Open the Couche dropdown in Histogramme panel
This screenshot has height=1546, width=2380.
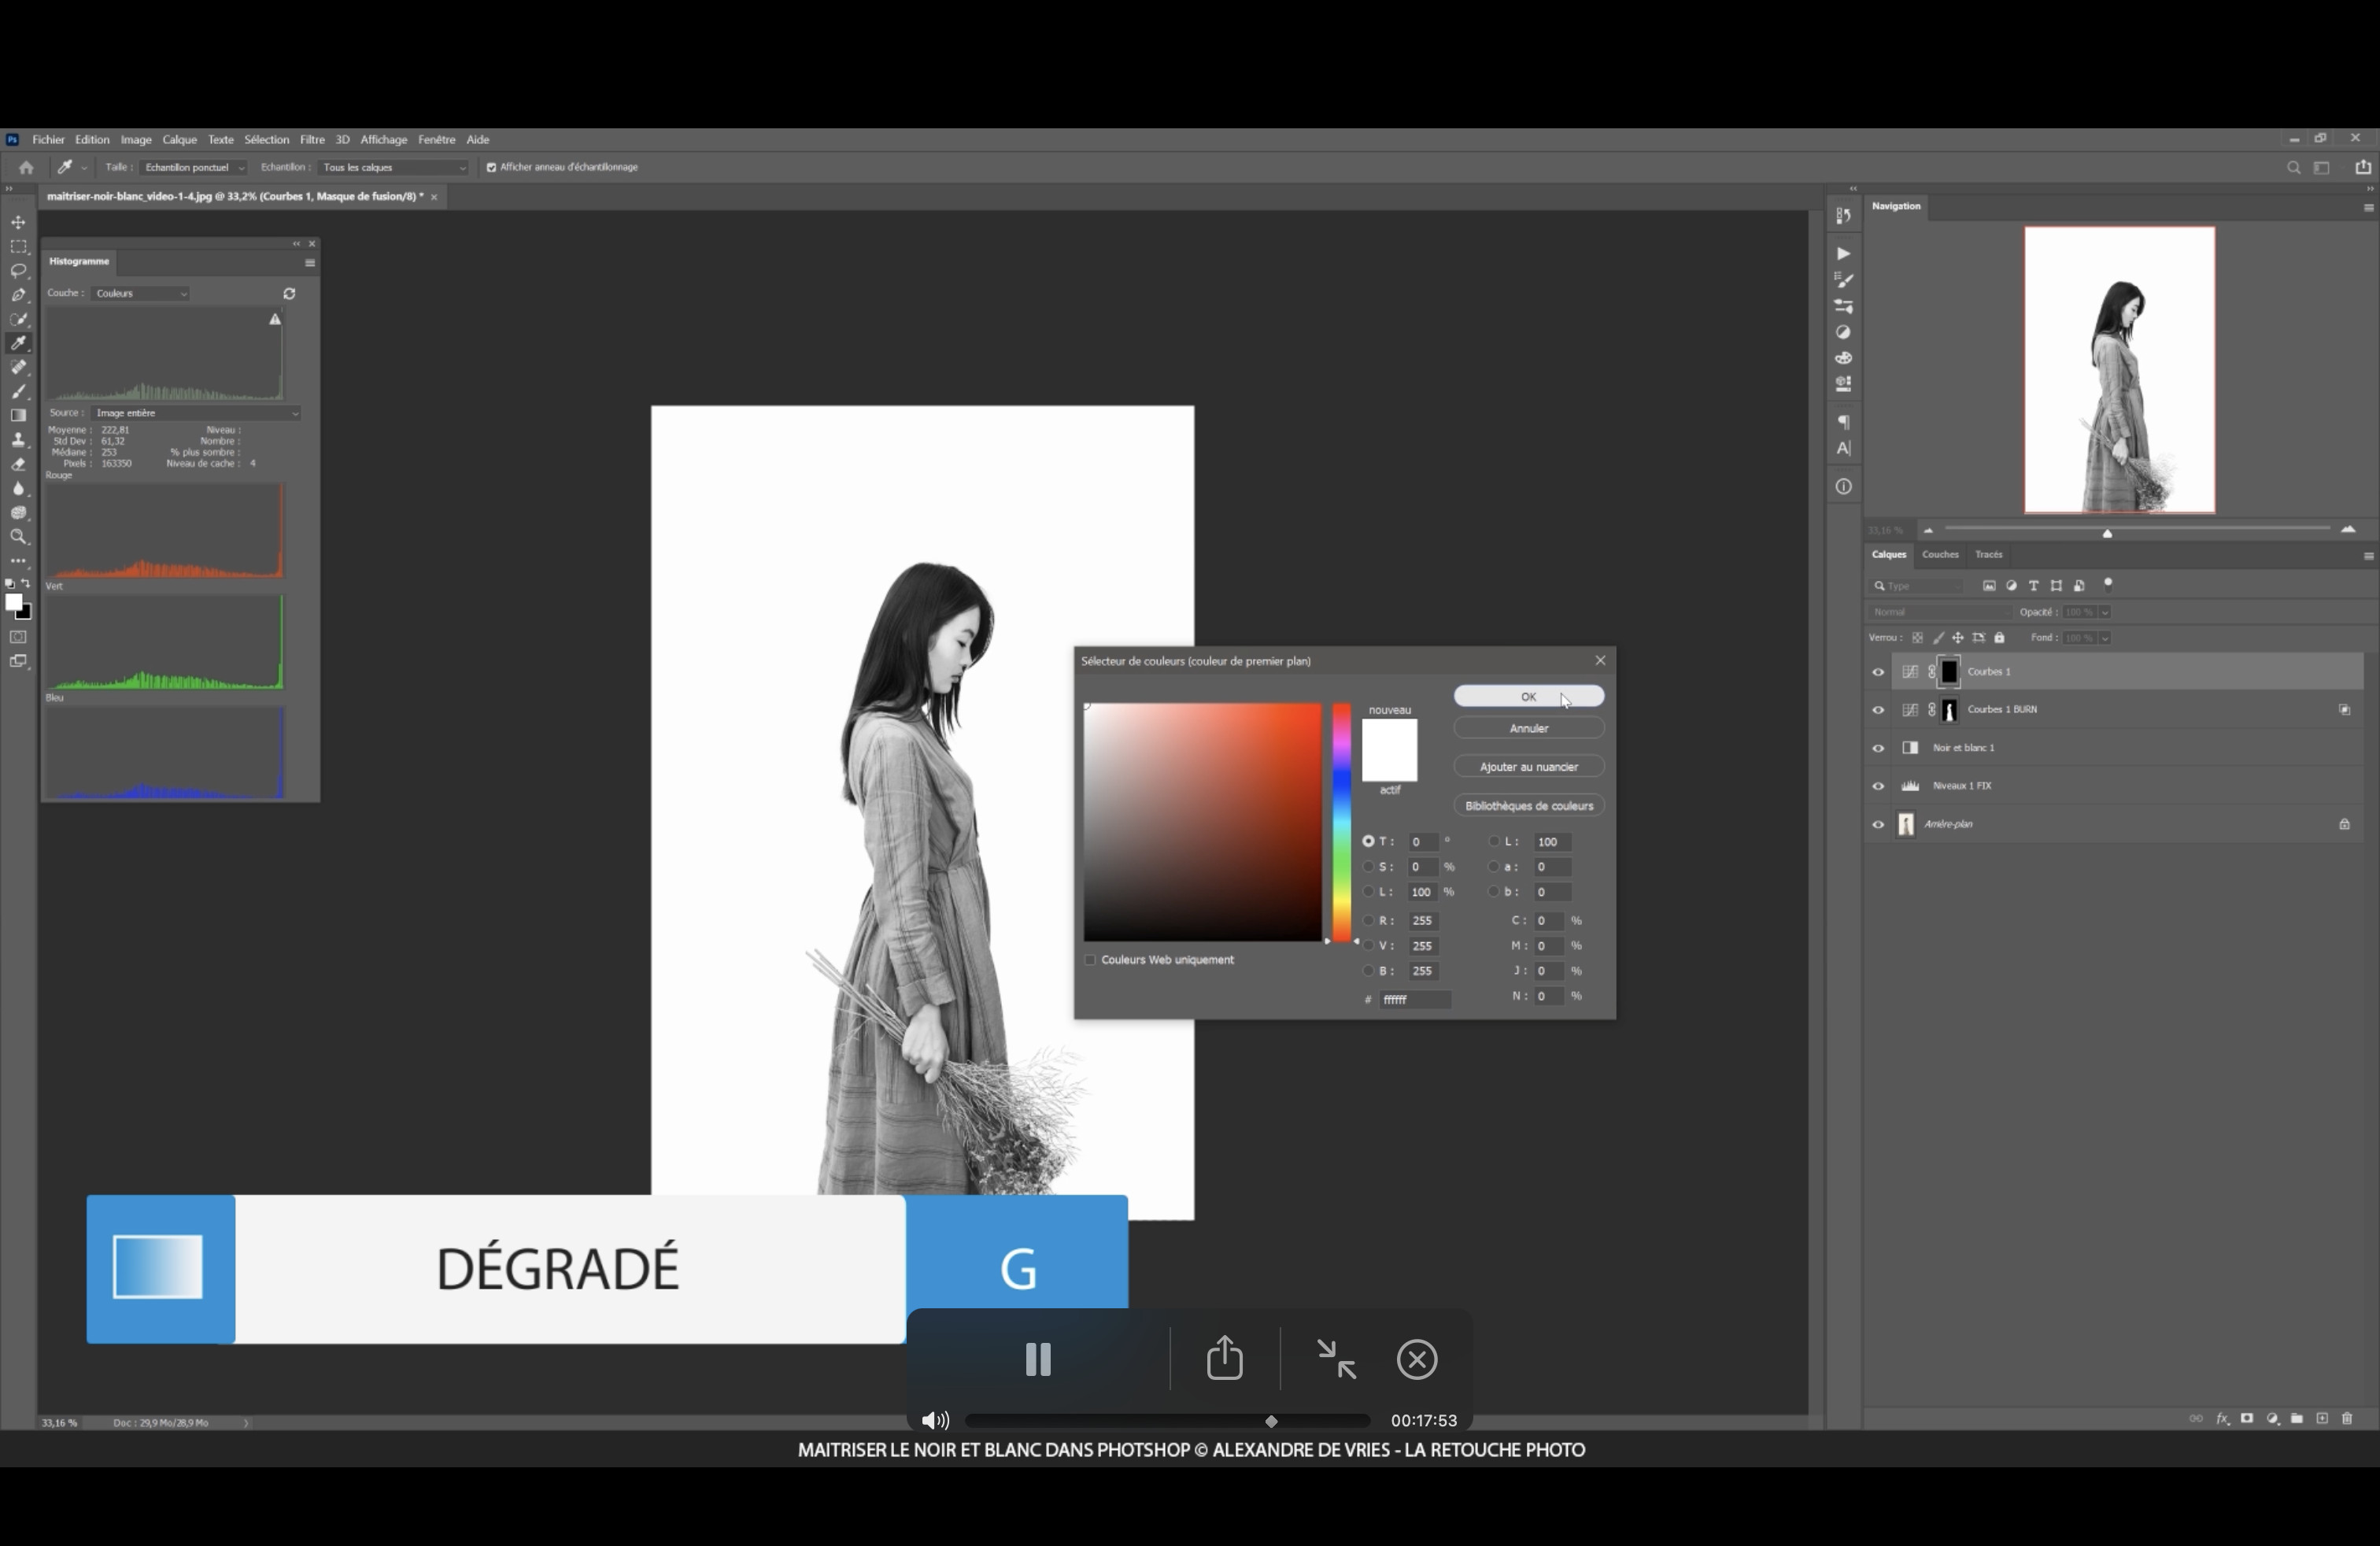[141, 294]
